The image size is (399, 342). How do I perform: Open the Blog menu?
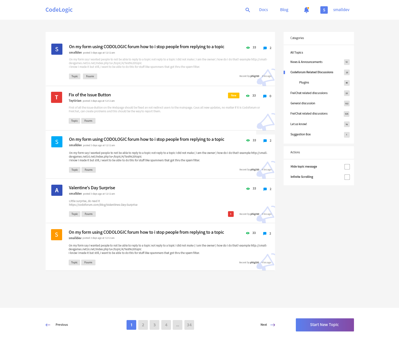284,10
